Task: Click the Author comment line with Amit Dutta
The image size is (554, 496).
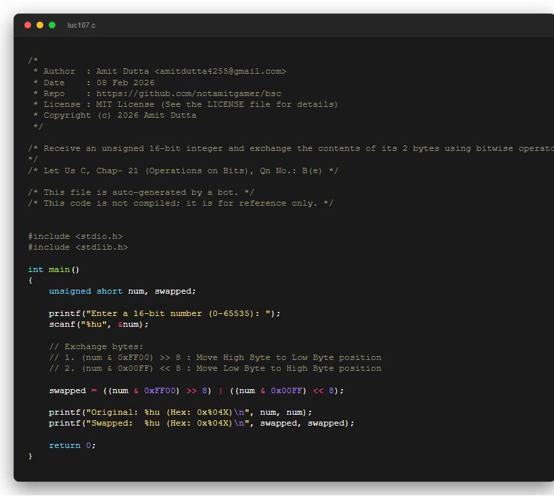Action: tap(160, 72)
